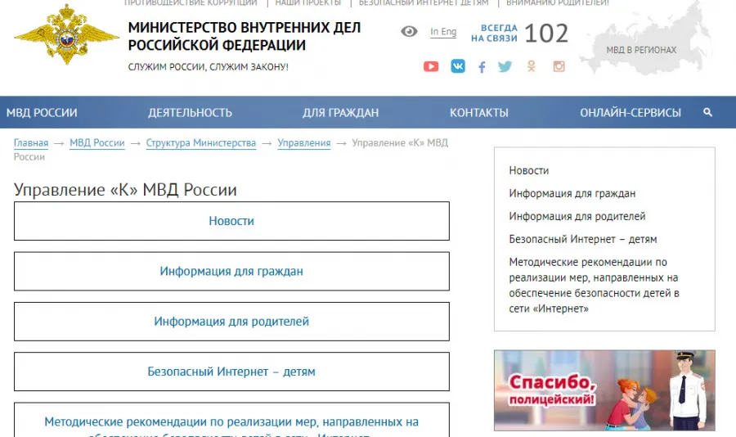Click the ministry title МИНИСТЕРСТВО ВНУТРЕННИХ ДЕЛ

tap(244, 36)
